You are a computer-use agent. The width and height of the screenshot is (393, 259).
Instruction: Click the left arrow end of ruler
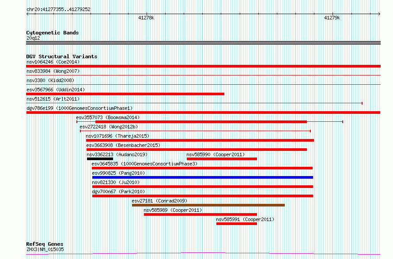click(x=27, y=14)
